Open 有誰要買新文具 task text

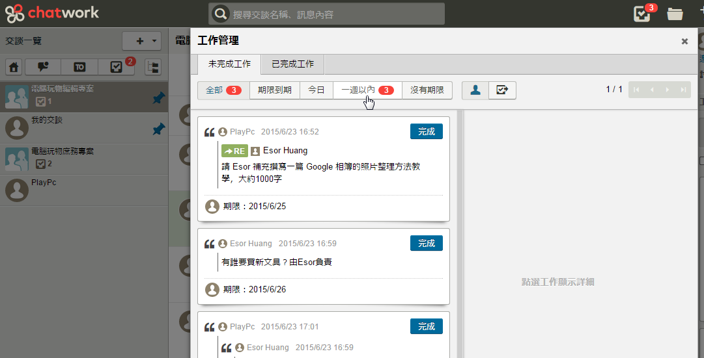(x=277, y=262)
